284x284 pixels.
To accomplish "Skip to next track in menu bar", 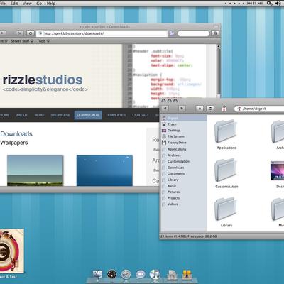I will click(260, 4).
